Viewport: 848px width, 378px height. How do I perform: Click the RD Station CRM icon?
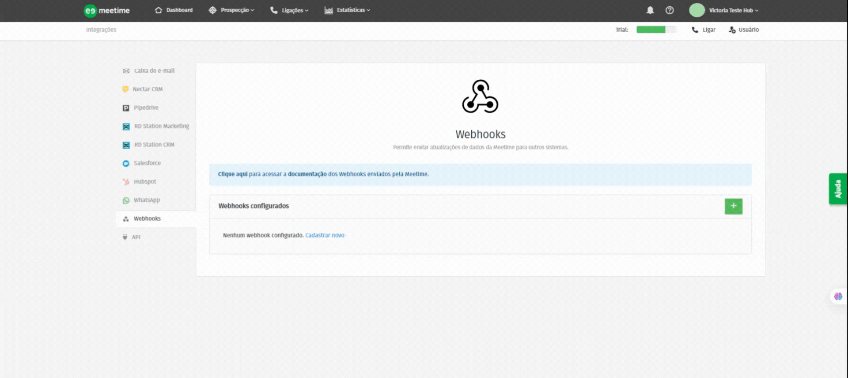[126, 145]
